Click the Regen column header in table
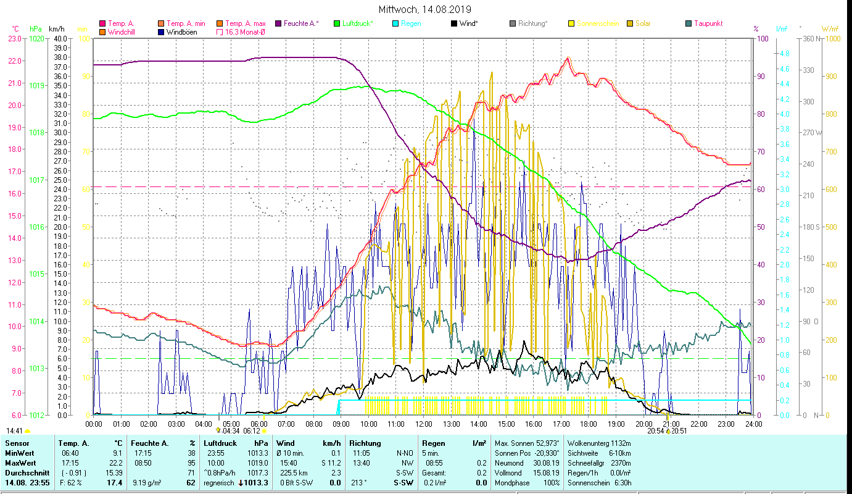The image size is (852, 494). (x=432, y=443)
